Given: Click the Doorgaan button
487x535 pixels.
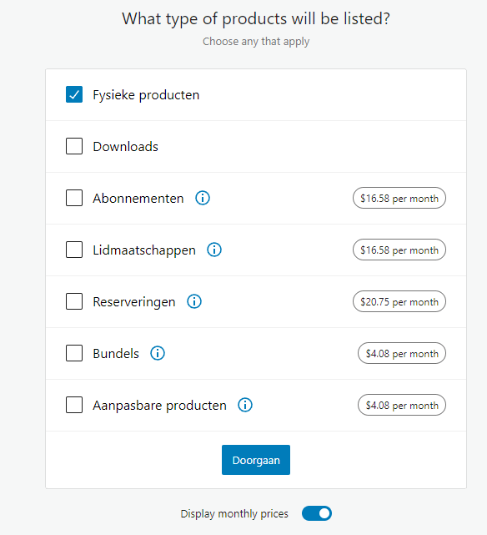Looking at the screenshot, I should 256,460.
